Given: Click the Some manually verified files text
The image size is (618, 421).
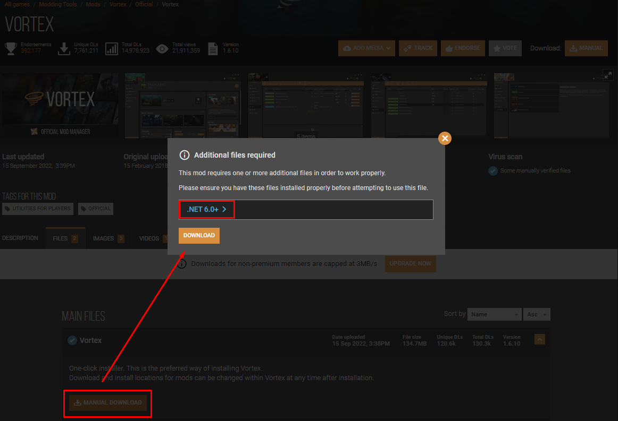Looking at the screenshot, I should click(x=535, y=170).
